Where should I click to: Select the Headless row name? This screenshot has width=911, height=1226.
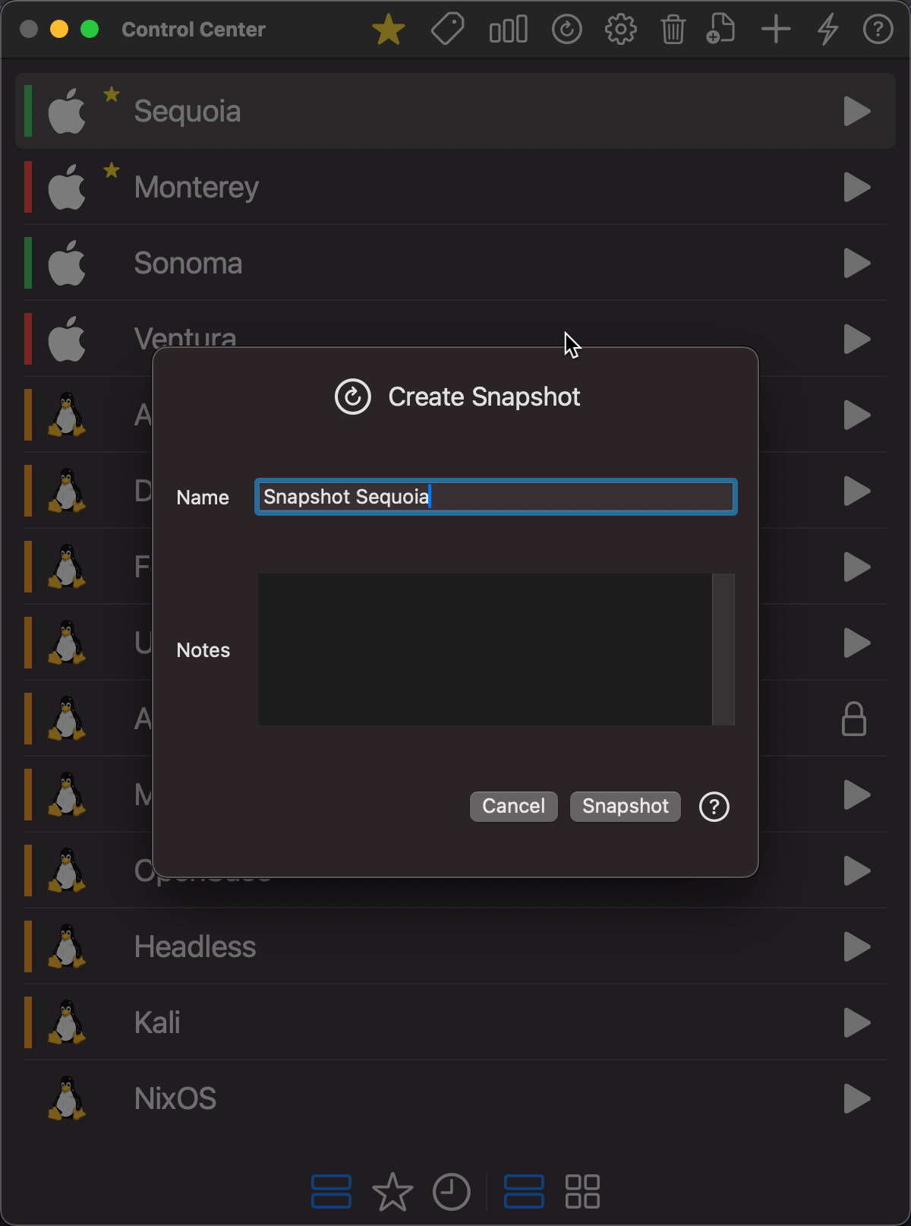[195, 946]
